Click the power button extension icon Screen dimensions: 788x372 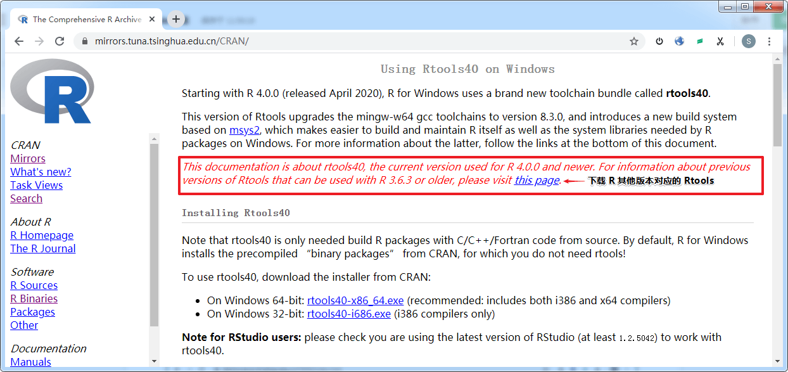click(659, 41)
